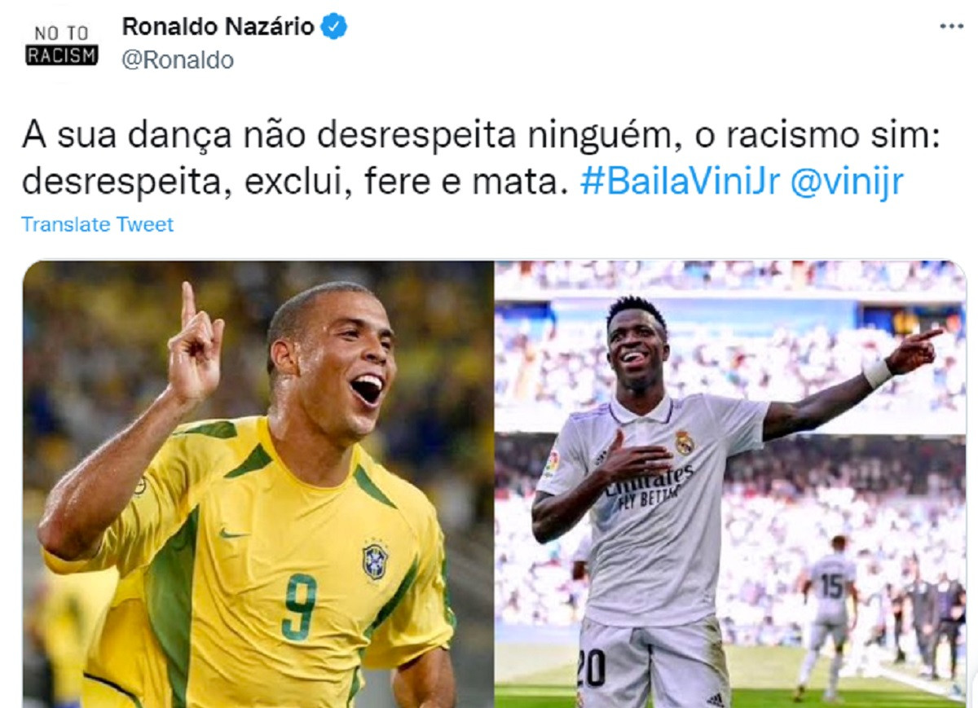978x708 pixels.
Task: Click the blue verified badge beside Ronaldo Nazário
Action: pos(334,27)
